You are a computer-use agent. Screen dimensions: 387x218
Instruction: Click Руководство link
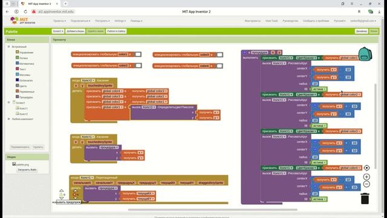pyautogui.click(x=290, y=21)
